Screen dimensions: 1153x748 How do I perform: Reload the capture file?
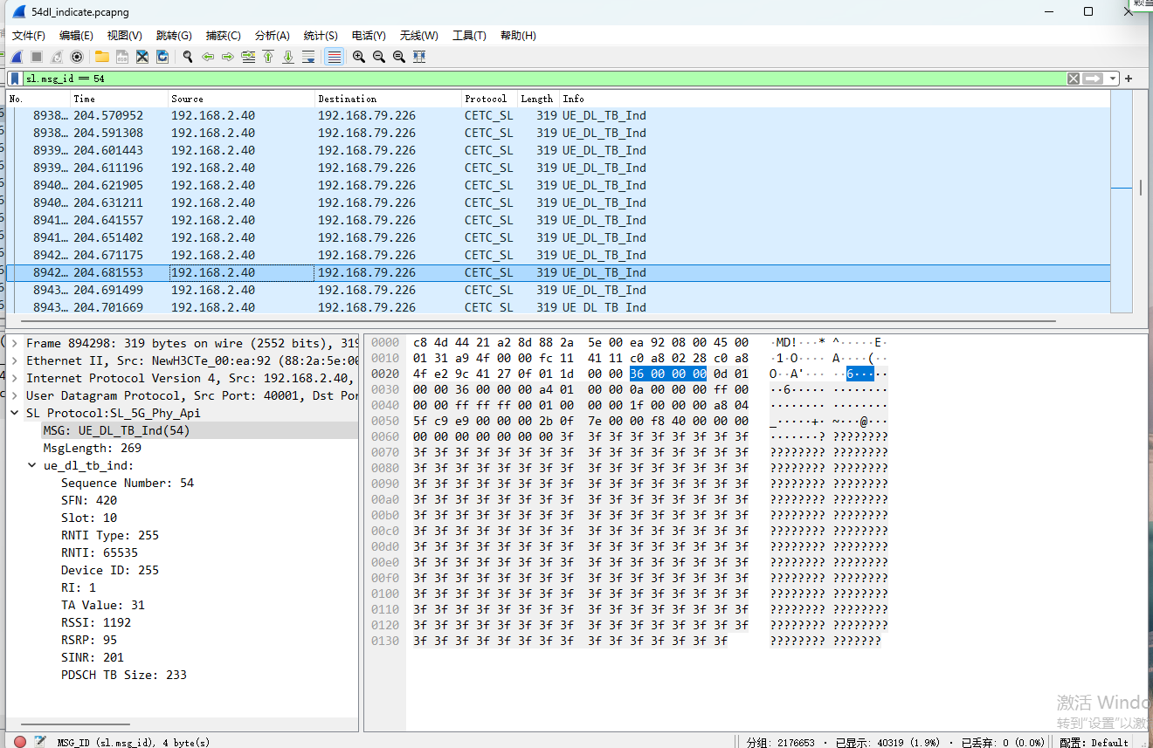[x=162, y=57]
